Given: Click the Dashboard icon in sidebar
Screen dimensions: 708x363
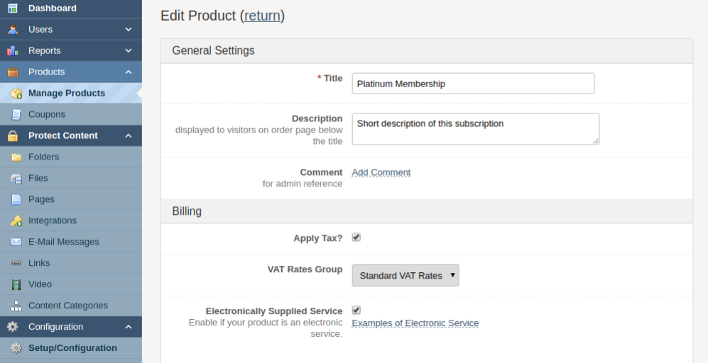Looking at the screenshot, I should [13, 9].
